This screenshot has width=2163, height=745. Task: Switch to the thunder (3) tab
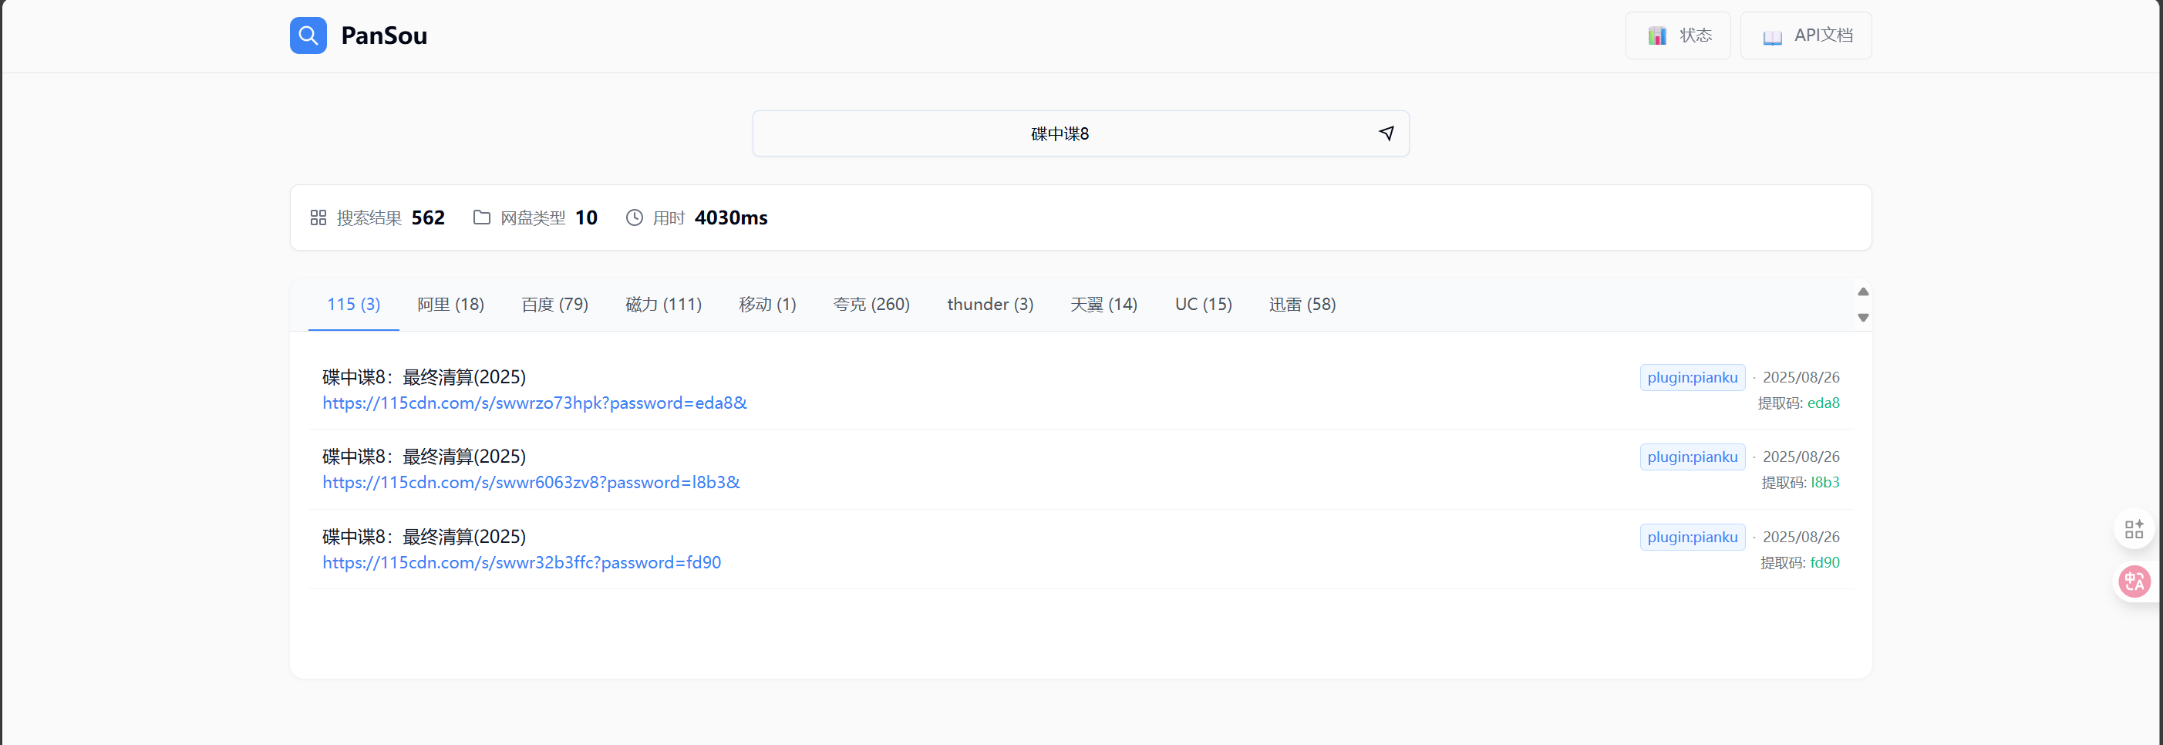click(989, 304)
